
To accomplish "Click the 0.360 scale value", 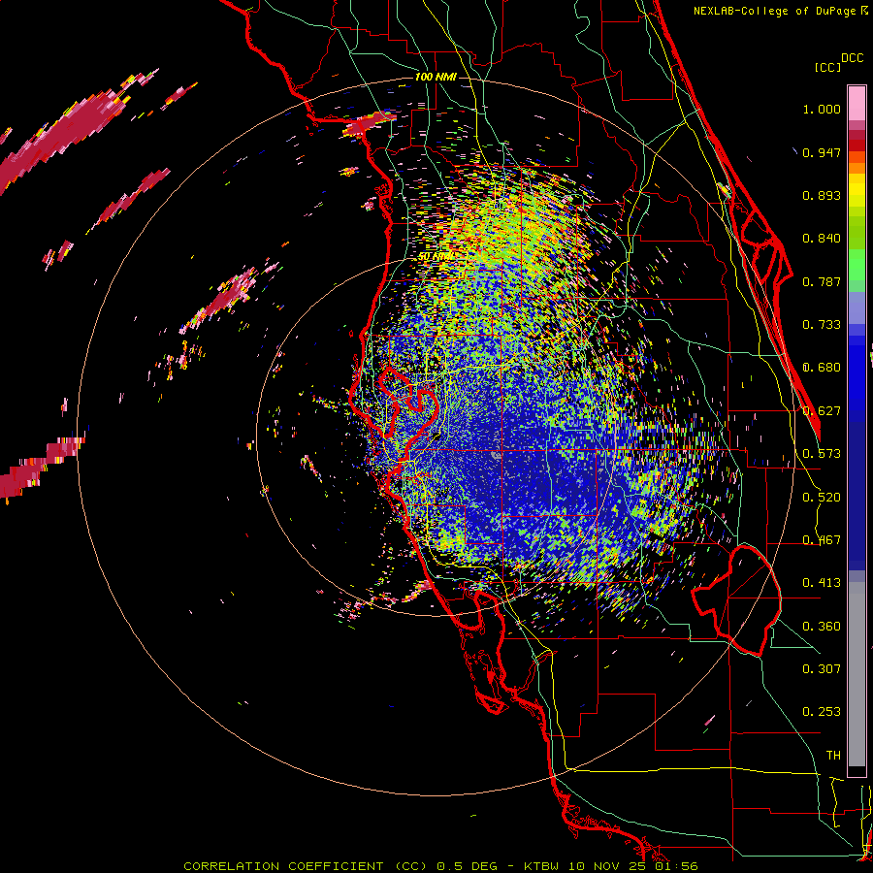I will (x=822, y=627).
